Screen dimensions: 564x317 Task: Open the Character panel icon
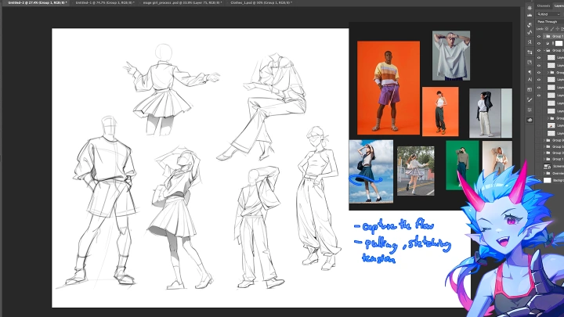[530, 79]
